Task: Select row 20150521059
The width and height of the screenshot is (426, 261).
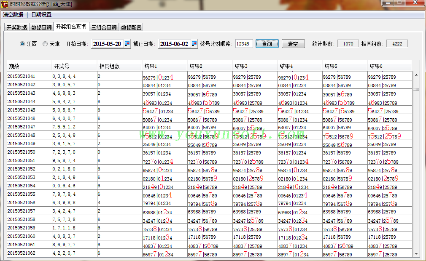Action: click(210, 228)
